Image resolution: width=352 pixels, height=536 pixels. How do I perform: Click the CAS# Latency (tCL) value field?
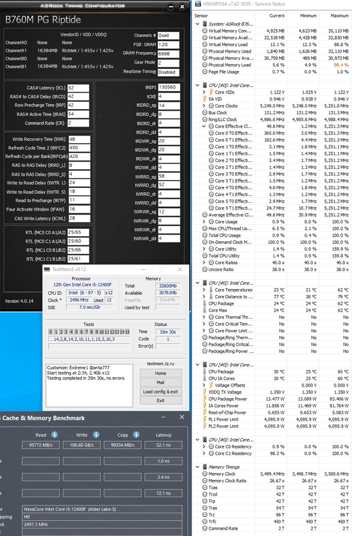[x=78, y=88]
